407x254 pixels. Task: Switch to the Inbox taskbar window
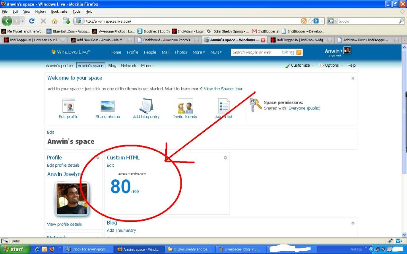click(x=88, y=249)
